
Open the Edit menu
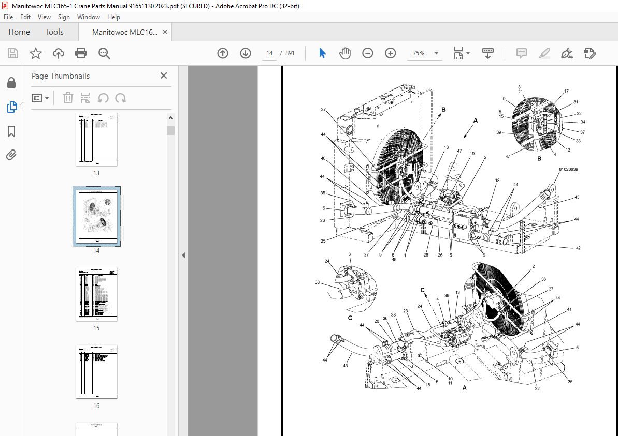point(25,17)
